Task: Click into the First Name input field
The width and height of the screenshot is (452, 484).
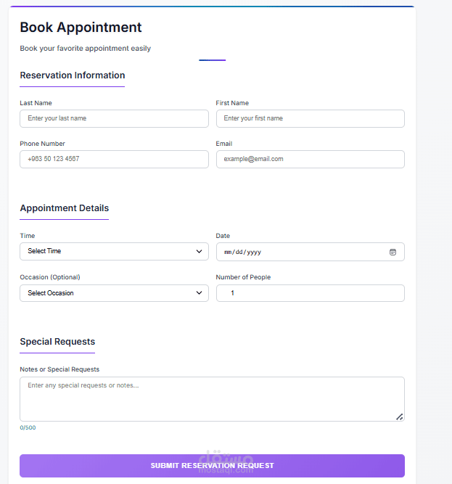Action: [310, 118]
